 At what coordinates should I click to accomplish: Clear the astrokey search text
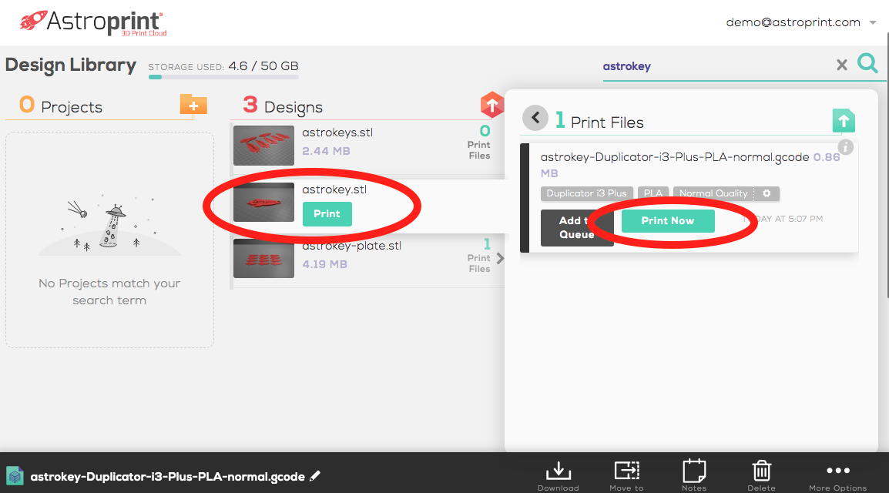coord(842,65)
